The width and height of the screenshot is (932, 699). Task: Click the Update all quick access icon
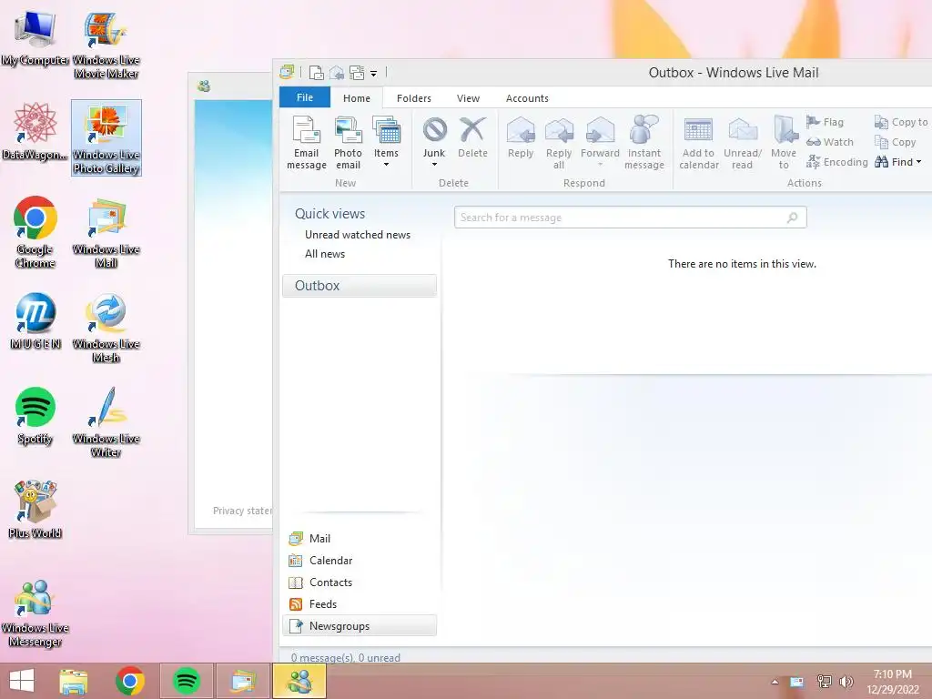[x=357, y=73]
